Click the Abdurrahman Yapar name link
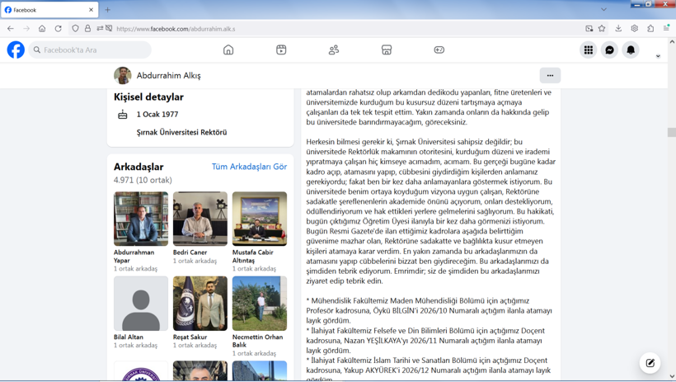 pos(134,257)
